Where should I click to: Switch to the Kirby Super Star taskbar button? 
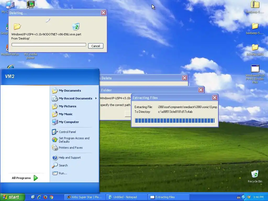(x=85, y=197)
